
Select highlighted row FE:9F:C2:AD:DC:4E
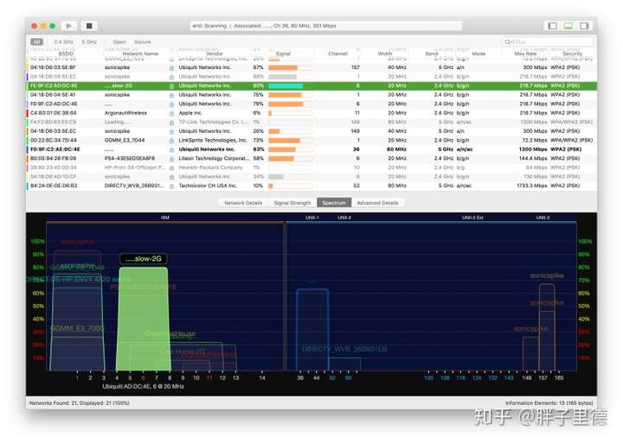point(311,86)
